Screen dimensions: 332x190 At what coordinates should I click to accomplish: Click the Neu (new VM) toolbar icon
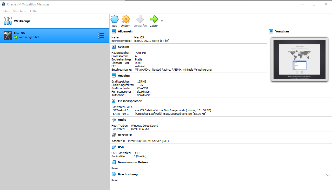115,19
